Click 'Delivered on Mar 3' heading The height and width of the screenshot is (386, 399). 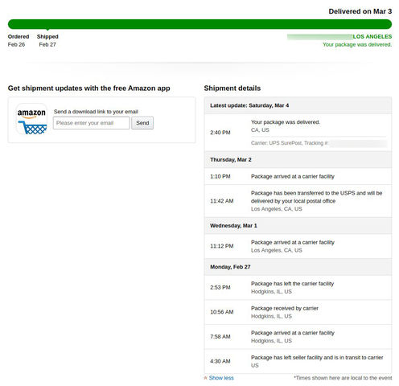click(360, 11)
